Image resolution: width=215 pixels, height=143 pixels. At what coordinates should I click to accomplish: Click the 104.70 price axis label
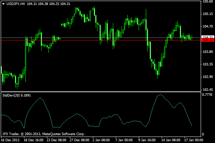pos(208,26)
